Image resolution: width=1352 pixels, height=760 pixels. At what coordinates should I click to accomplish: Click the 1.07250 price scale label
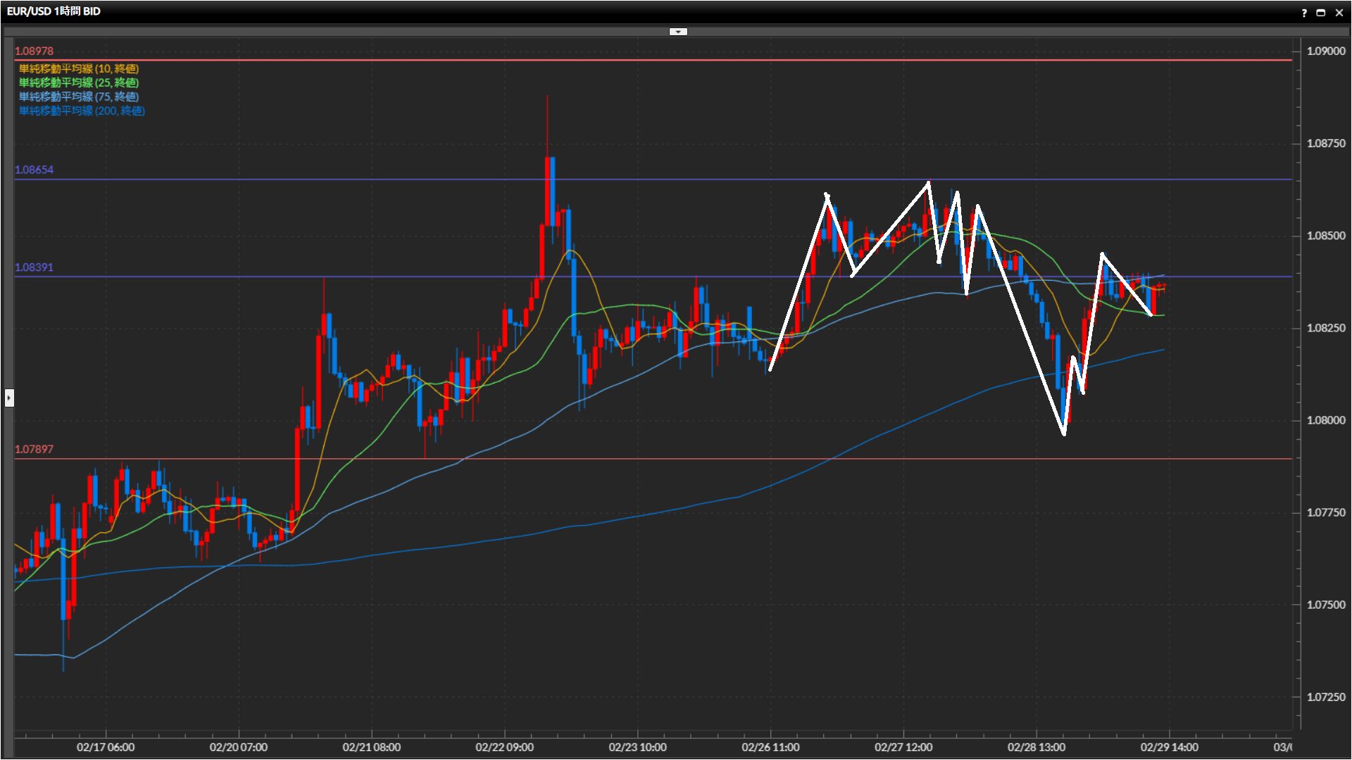coord(1325,697)
